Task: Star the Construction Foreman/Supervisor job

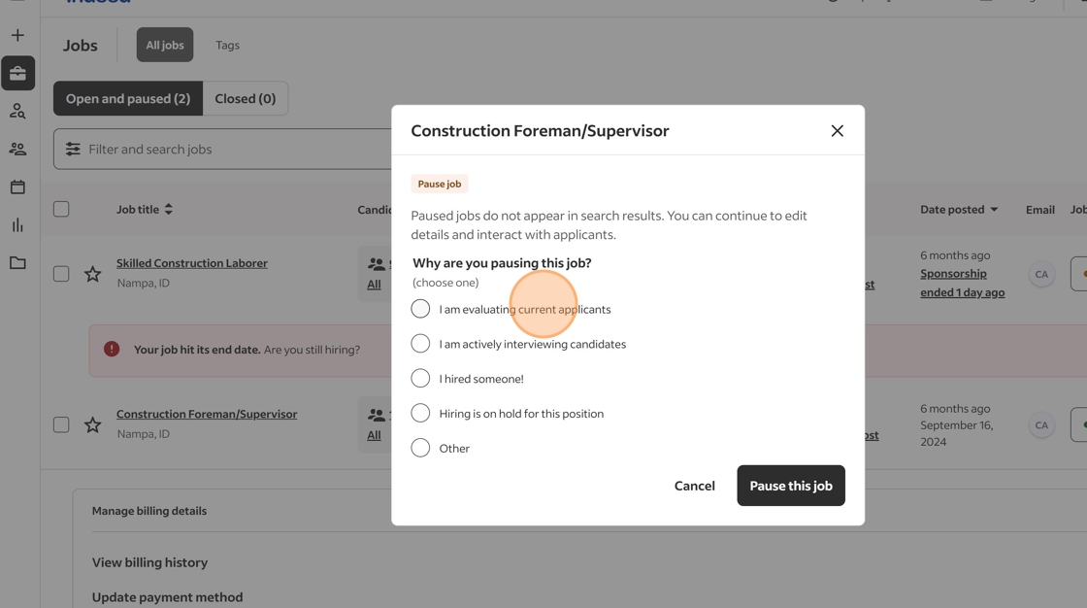Action: point(92,425)
